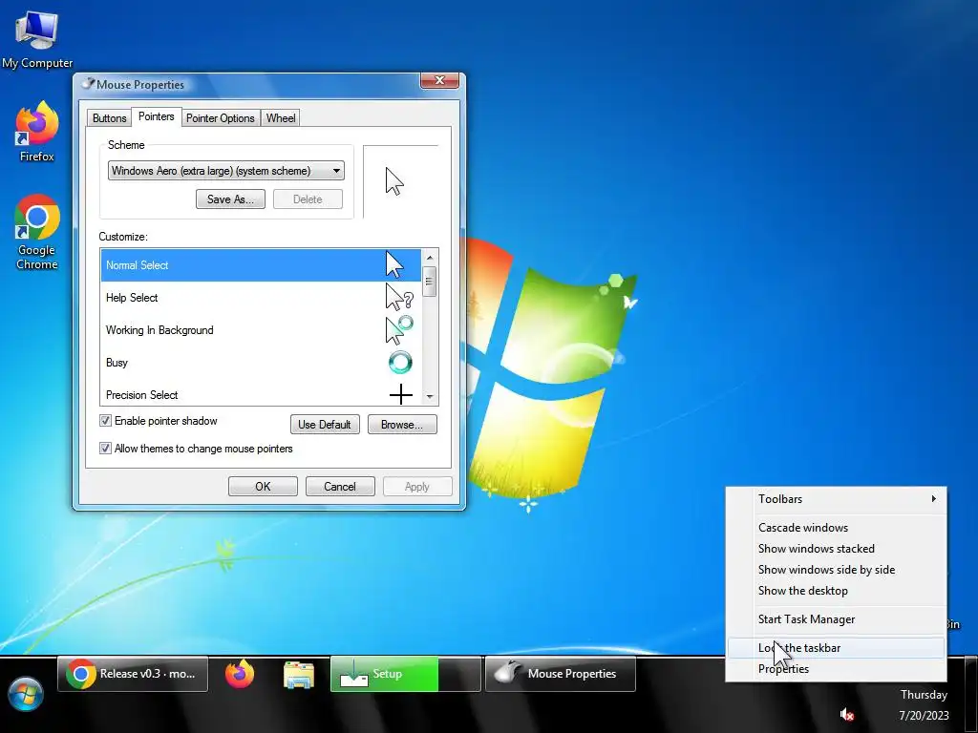Activate the Mouse Properties taskbar button
Screen dimensions: 978x733
pyautogui.click(x=560, y=674)
